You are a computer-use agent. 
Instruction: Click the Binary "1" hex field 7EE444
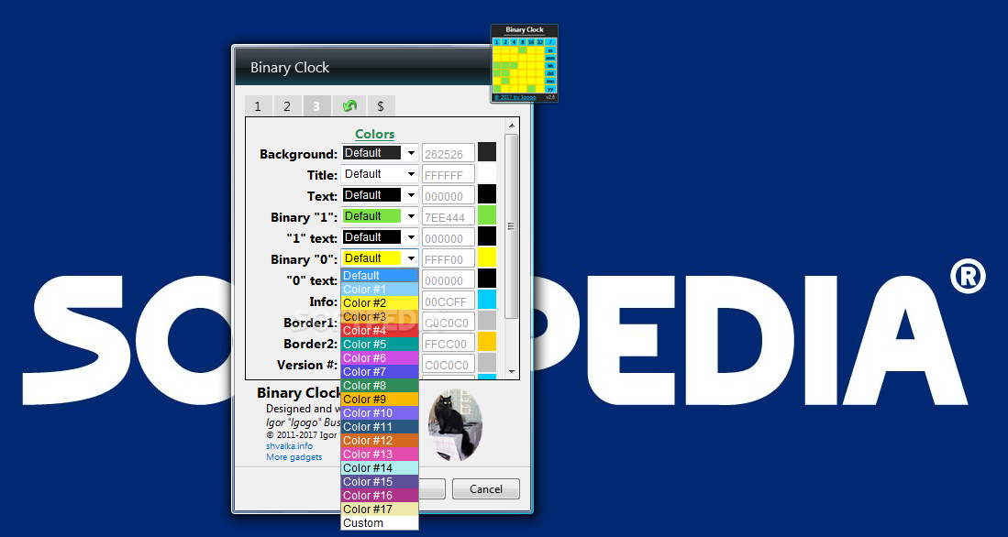click(x=449, y=216)
